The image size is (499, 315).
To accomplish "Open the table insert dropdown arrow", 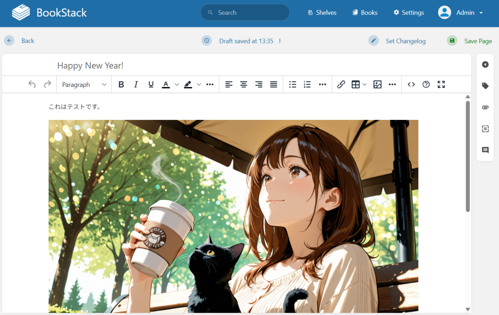I will click(x=364, y=84).
